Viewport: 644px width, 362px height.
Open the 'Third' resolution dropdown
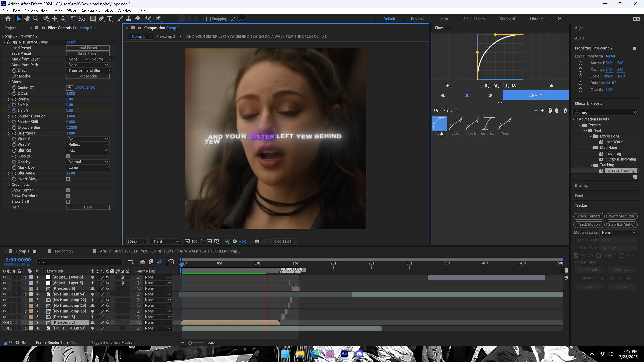165,241
